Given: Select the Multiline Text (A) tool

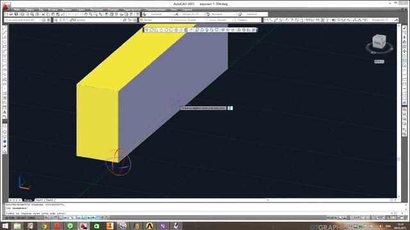Looking at the screenshot, I should (x=4, y=112).
